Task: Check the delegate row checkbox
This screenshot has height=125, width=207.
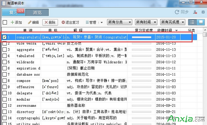Action: point(4,93)
